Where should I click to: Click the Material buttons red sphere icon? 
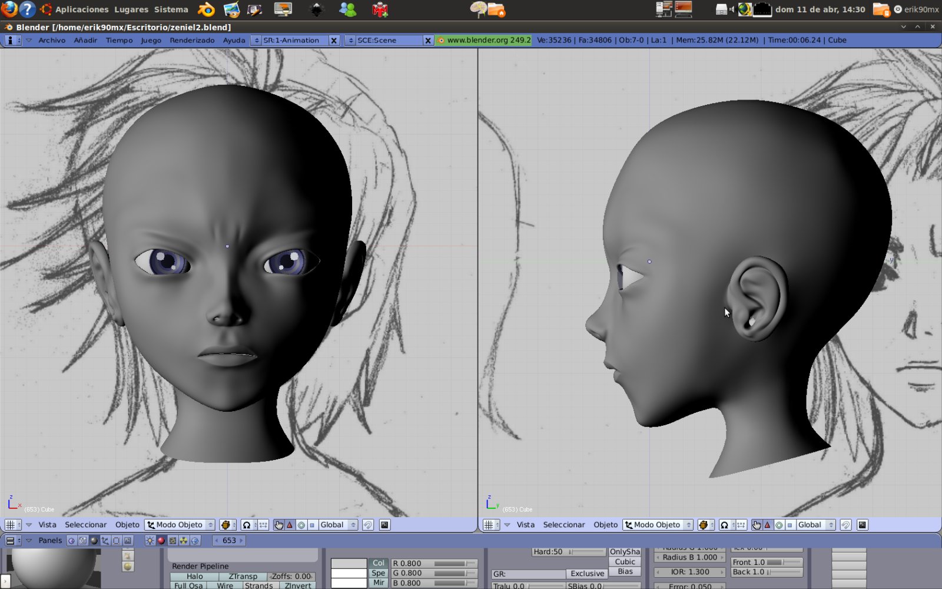pos(161,541)
